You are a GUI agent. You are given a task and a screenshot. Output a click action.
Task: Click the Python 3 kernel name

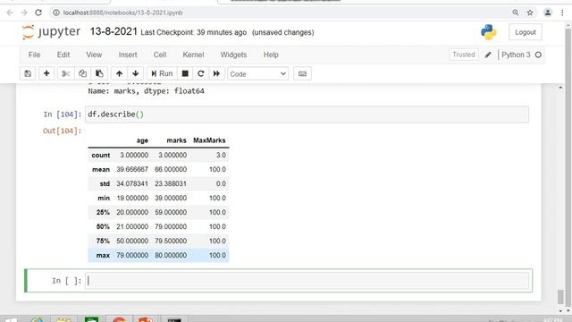516,55
